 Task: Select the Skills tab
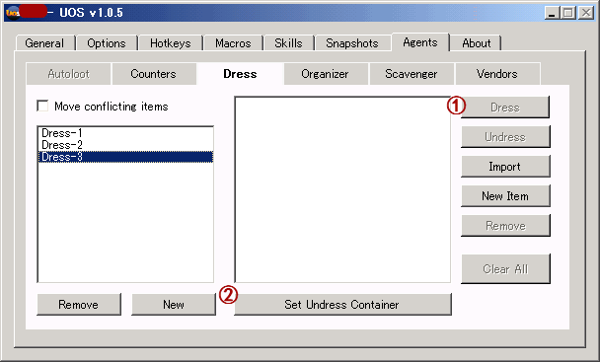288,43
